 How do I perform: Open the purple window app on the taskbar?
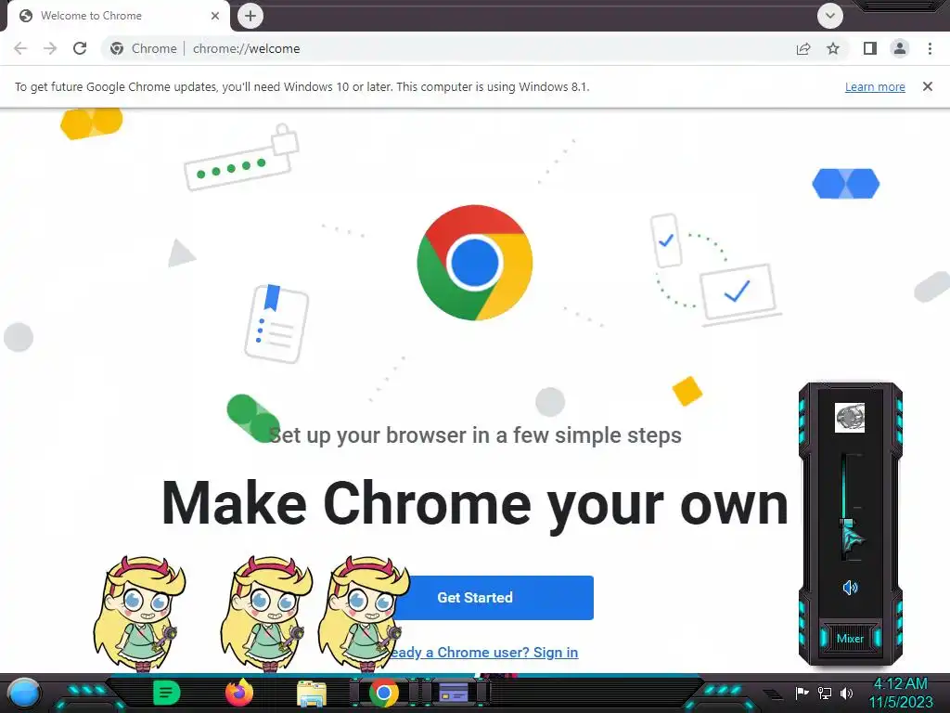point(453,693)
